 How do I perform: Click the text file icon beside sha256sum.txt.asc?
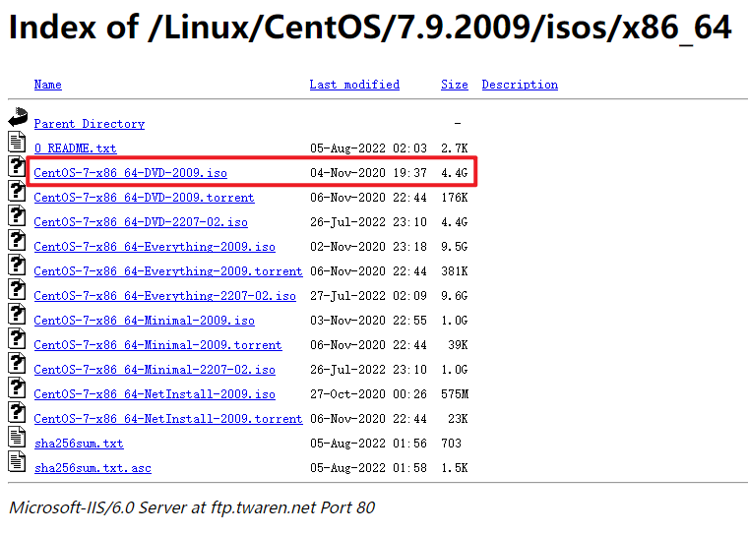[17, 461]
